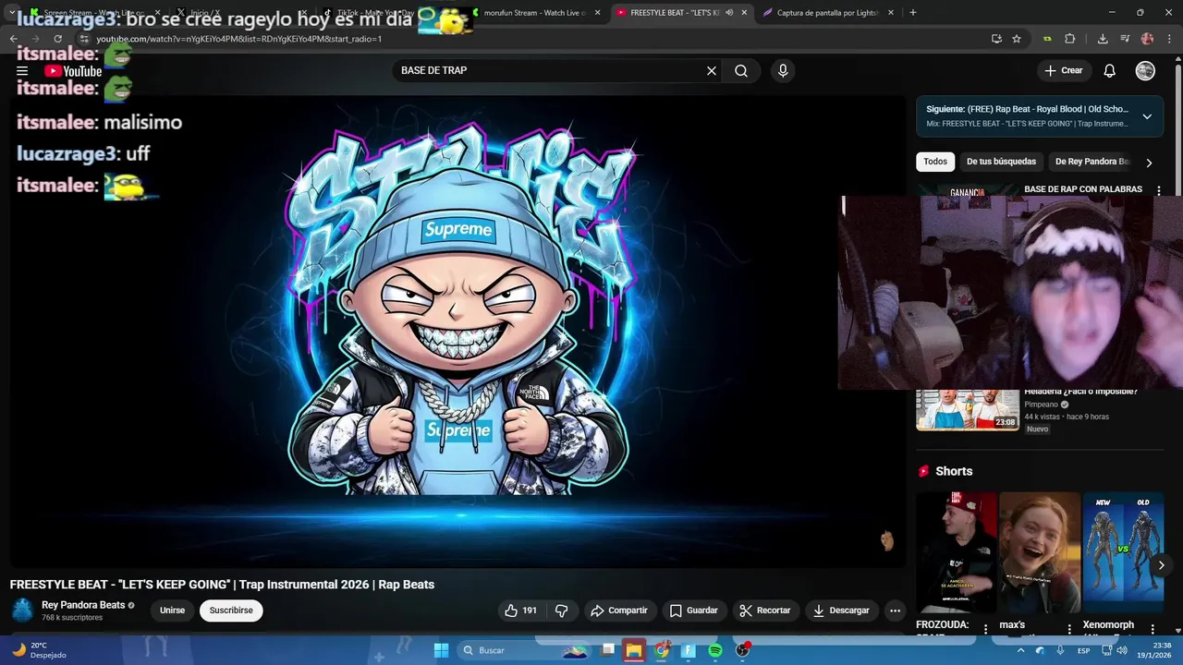Viewport: 1183px width, 665px height.
Task: Switch to Captura de pantalla Lightshot tab
Action: [x=827, y=13]
